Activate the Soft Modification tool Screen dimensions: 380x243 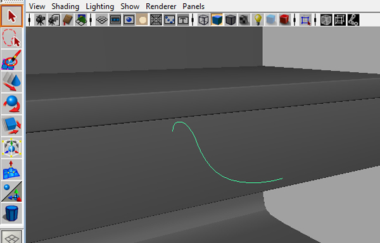click(x=11, y=170)
